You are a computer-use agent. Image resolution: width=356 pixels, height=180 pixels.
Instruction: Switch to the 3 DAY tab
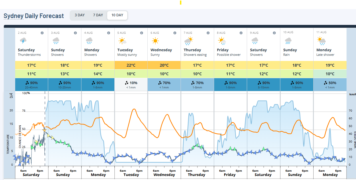[x=79, y=15]
